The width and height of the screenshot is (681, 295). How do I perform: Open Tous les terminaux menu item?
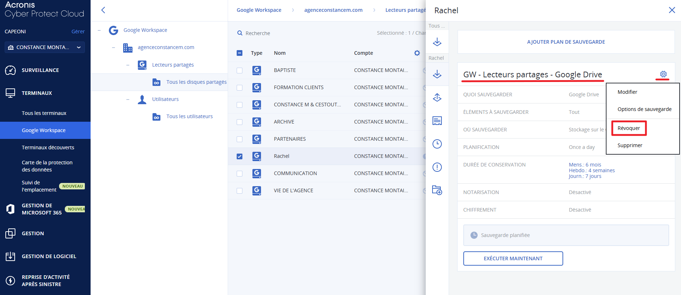tap(44, 113)
